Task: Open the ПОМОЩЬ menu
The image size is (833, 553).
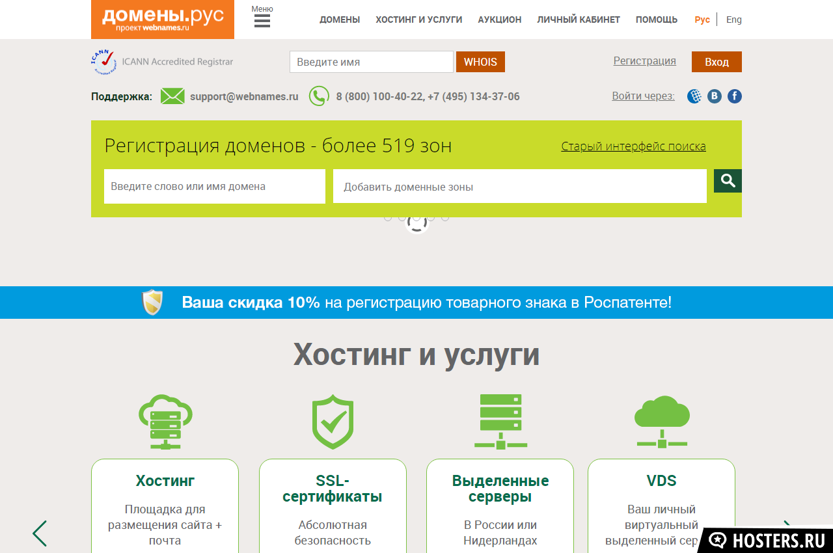Action: tap(657, 20)
